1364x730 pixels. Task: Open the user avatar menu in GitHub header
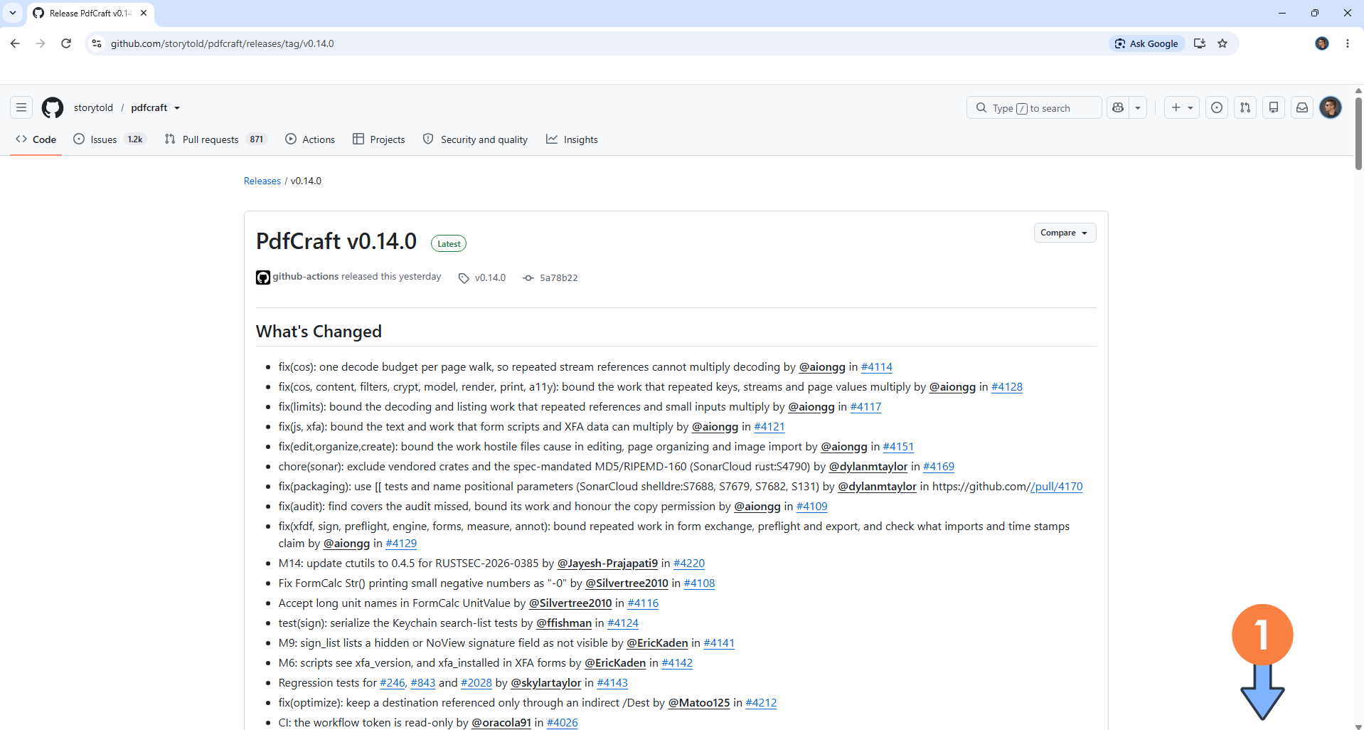point(1331,107)
